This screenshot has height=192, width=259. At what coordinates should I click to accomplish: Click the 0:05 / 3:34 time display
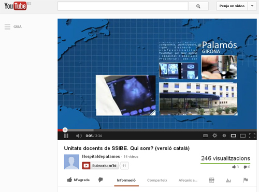[x=94, y=136]
